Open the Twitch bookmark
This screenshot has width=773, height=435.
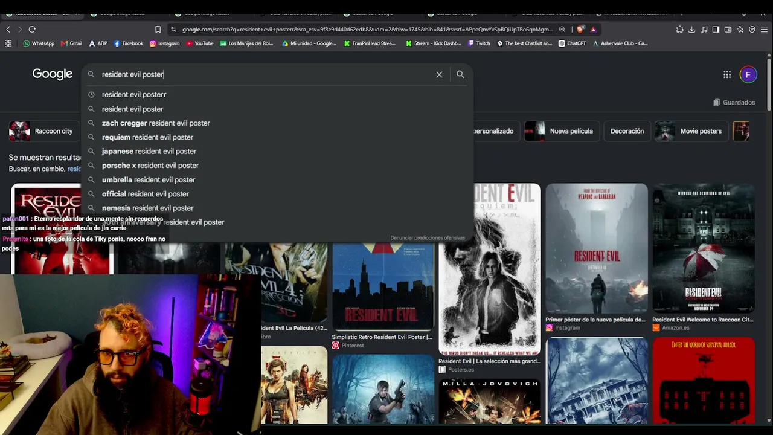pyautogui.click(x=479, y=43)
